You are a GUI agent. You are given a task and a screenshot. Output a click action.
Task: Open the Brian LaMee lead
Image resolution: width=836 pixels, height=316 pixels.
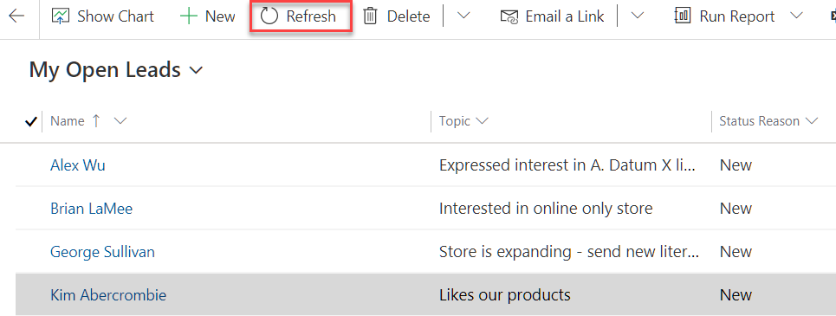(x=91, y=209)
